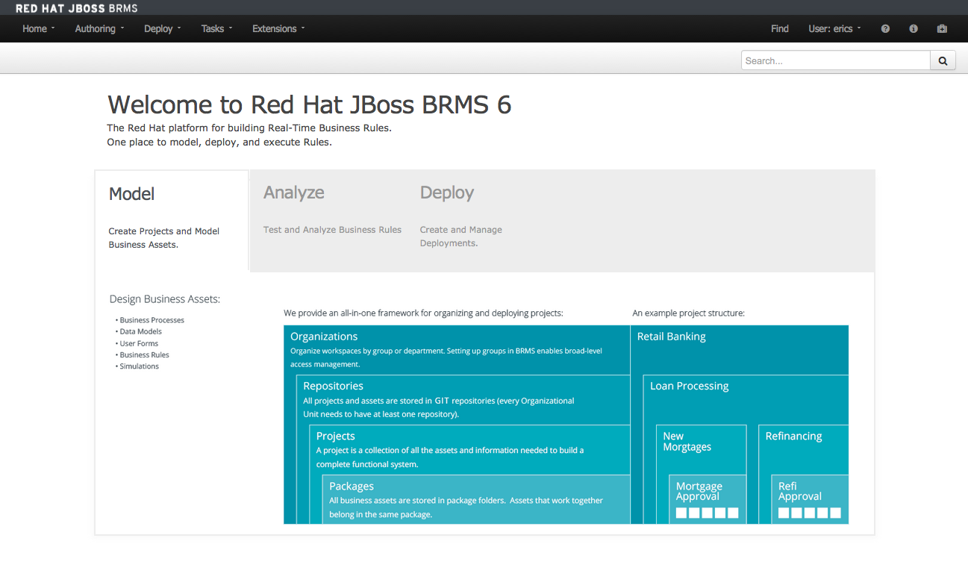Select the Model tab
Screen dimensions: 968x588
point(132,194)
